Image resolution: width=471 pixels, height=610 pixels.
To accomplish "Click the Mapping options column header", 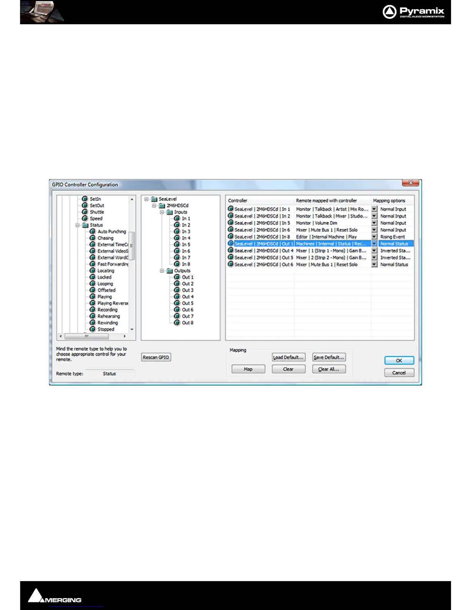I will point(392,201).
